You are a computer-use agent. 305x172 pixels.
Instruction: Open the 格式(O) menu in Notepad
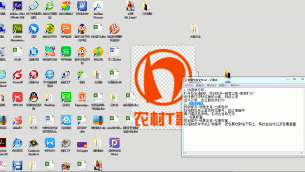click(x=212, y=86)
